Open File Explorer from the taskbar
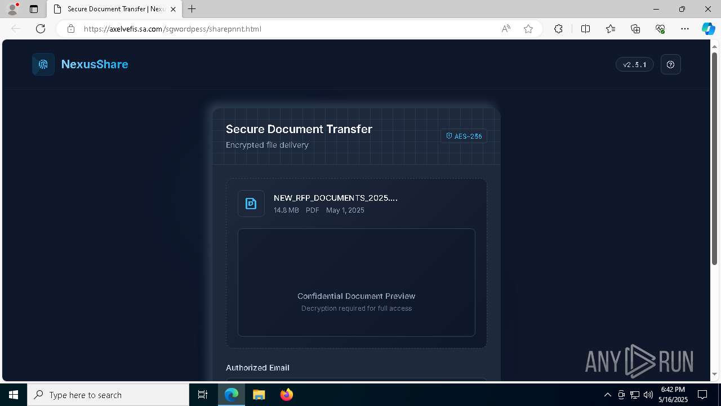 [x=259, y=395]
